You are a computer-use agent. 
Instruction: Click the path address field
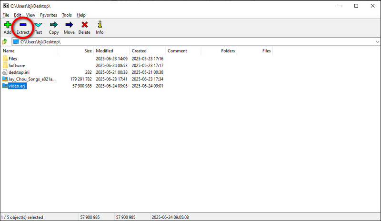coord(190,42)
